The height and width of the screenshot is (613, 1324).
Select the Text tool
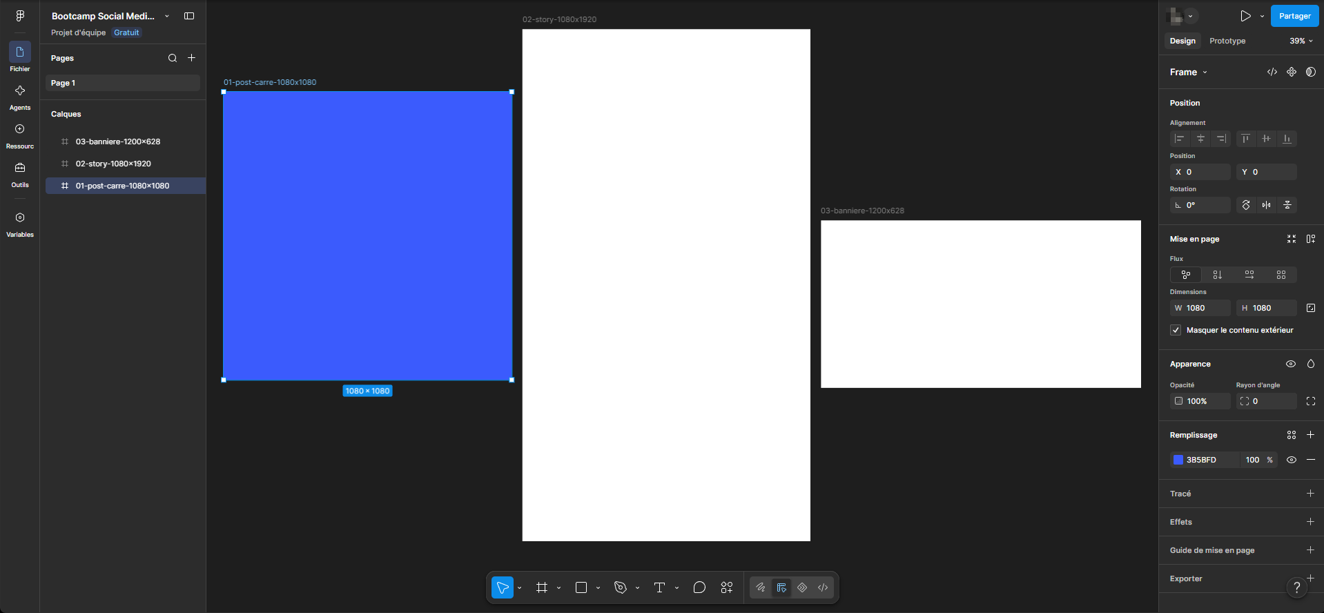[x=659, y=587]
